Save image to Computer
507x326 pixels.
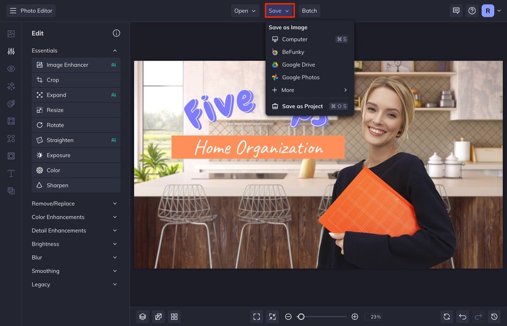(x=310, y=39)
